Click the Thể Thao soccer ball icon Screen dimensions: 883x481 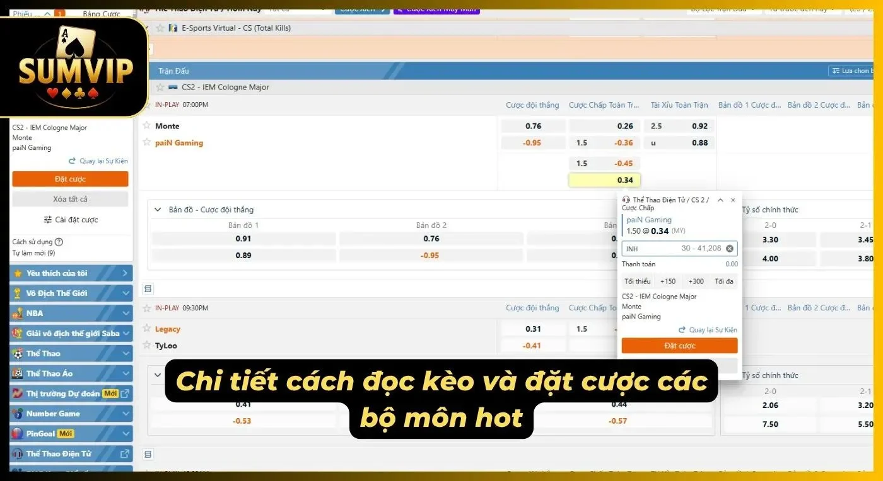17,353
